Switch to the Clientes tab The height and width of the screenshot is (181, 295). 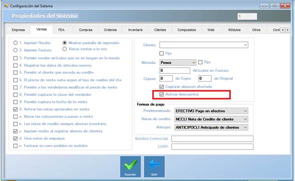point(160,30)
